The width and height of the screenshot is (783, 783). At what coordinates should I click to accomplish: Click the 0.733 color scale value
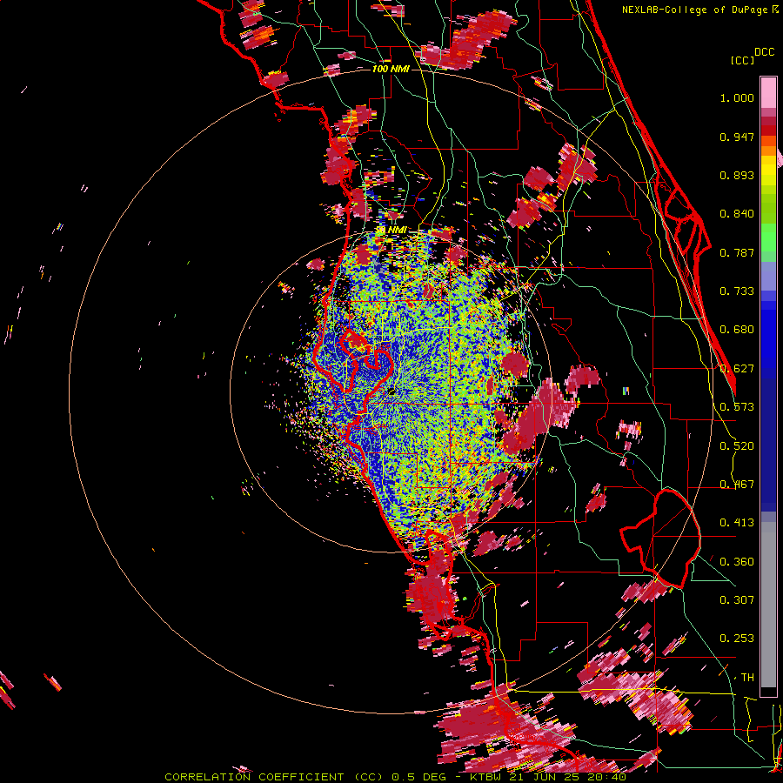737,291
